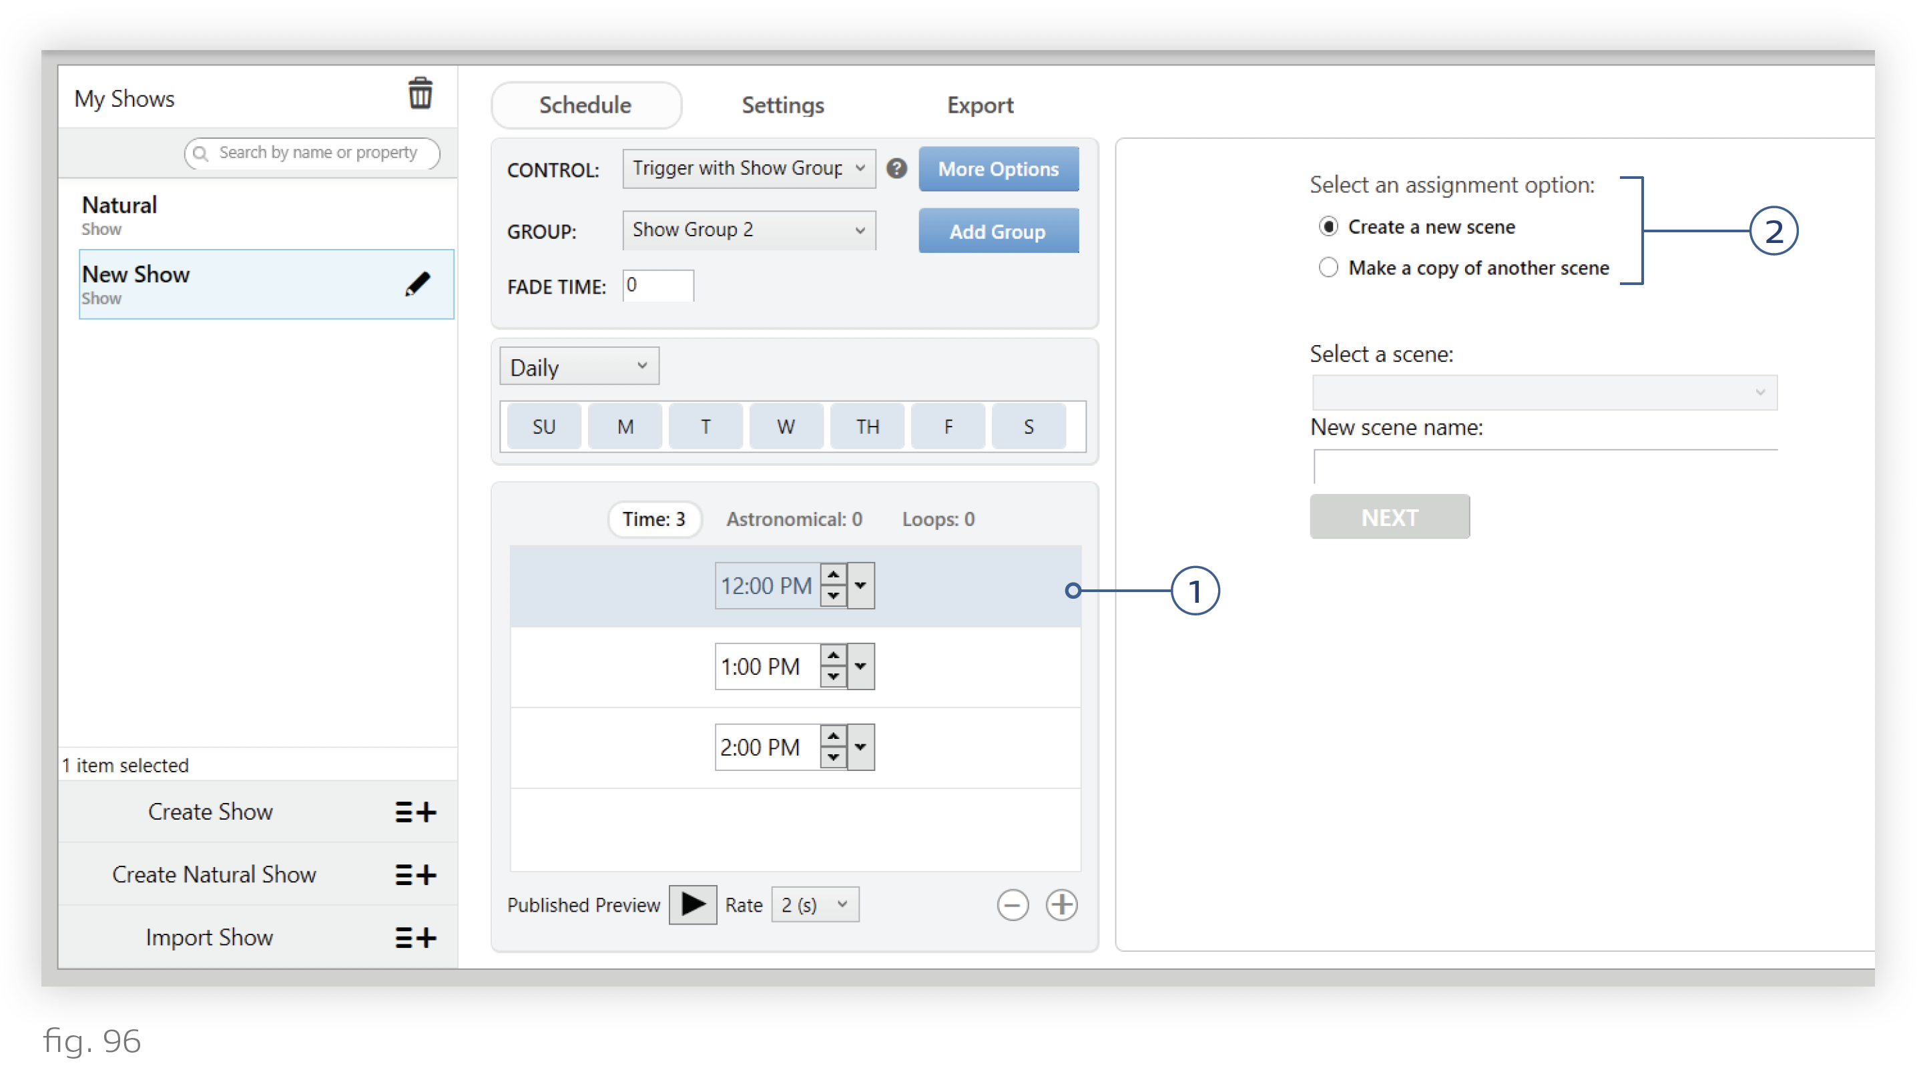The height and width of the screenshot is (1076, 1925).
Task: Click the More Options button
Action: [999, 169]
